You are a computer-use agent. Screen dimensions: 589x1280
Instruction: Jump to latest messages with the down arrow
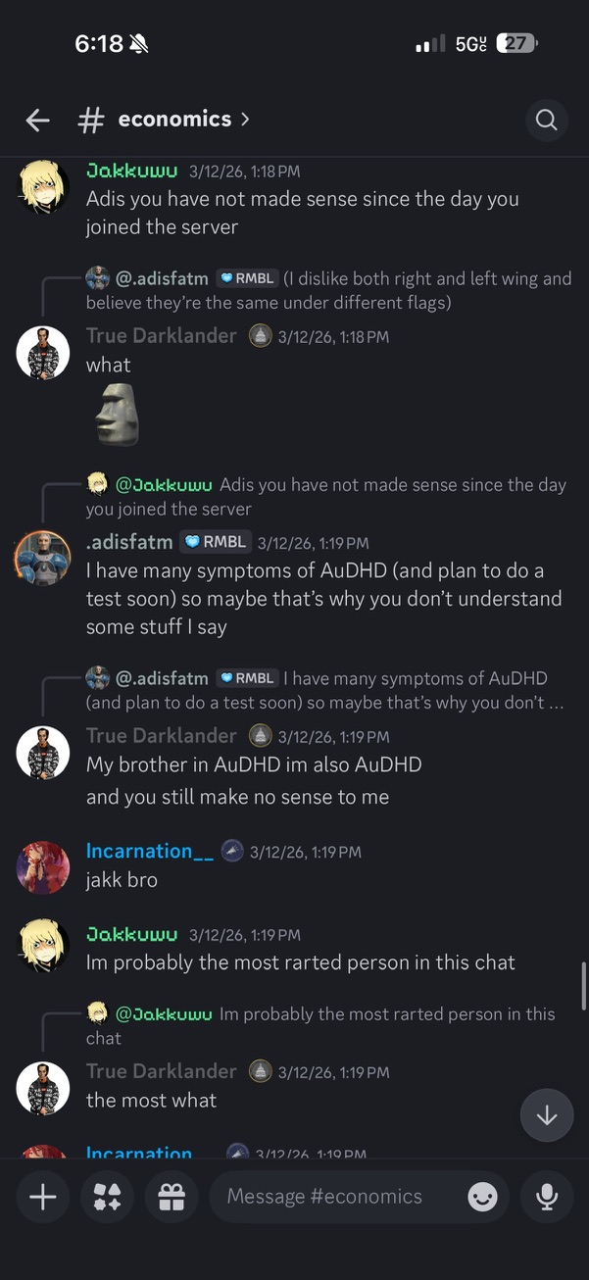(546, 1115)
